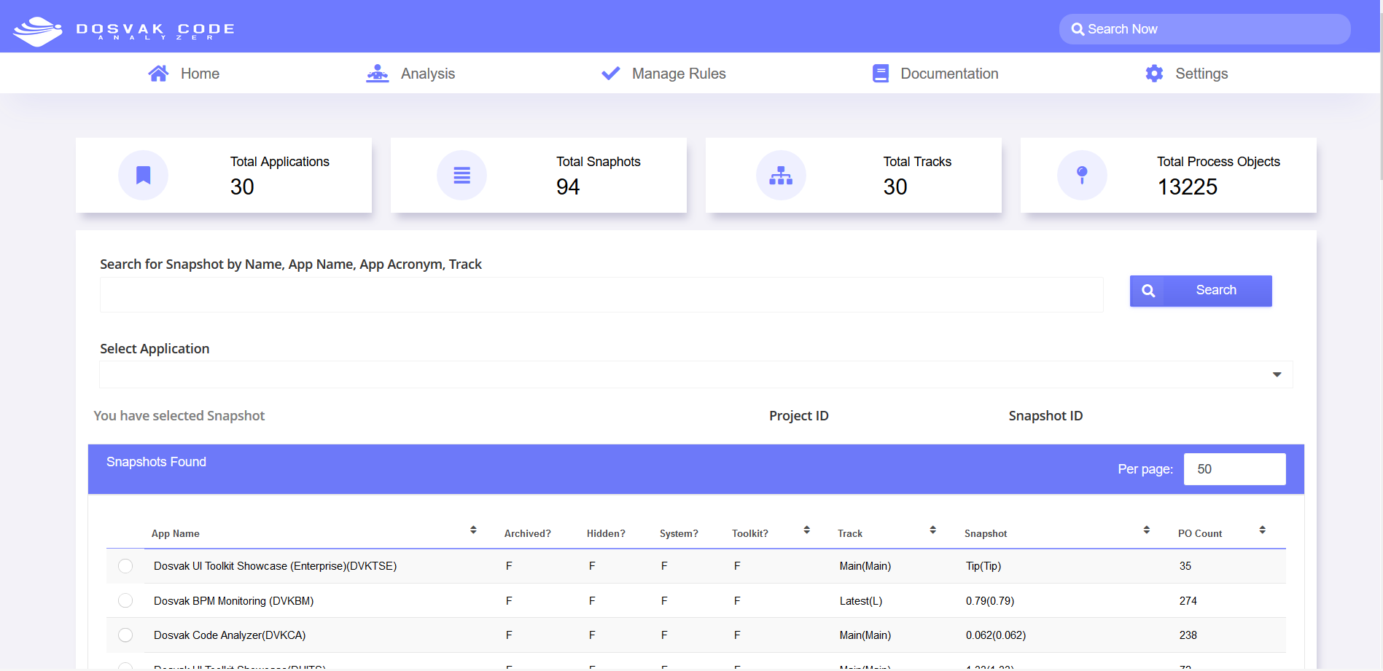Viewport: 1383px width, 671px height.
Task: Open the Manage Rules page
Action: coord(679,72)
